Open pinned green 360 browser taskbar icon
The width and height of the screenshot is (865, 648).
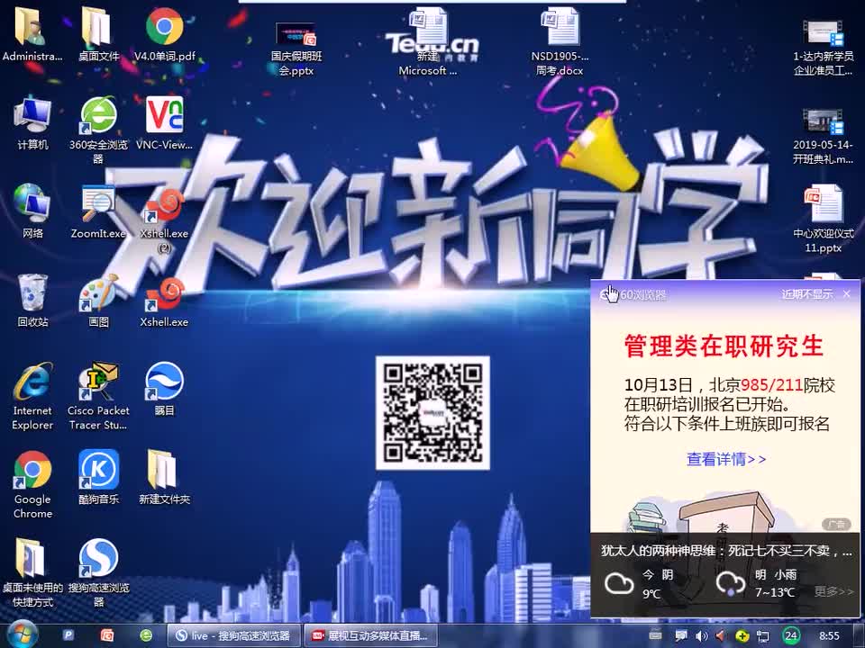pos(146,635)
